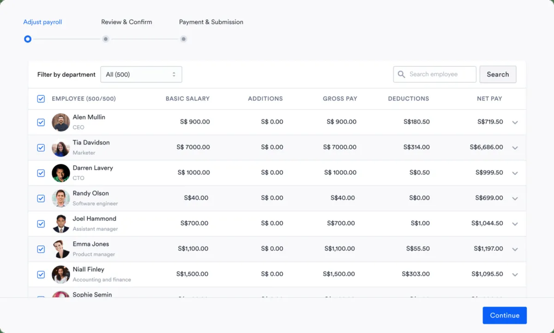This screenshot has height=333, width=554.
Task: Go to Review & Confirm step
Action: 126,22
